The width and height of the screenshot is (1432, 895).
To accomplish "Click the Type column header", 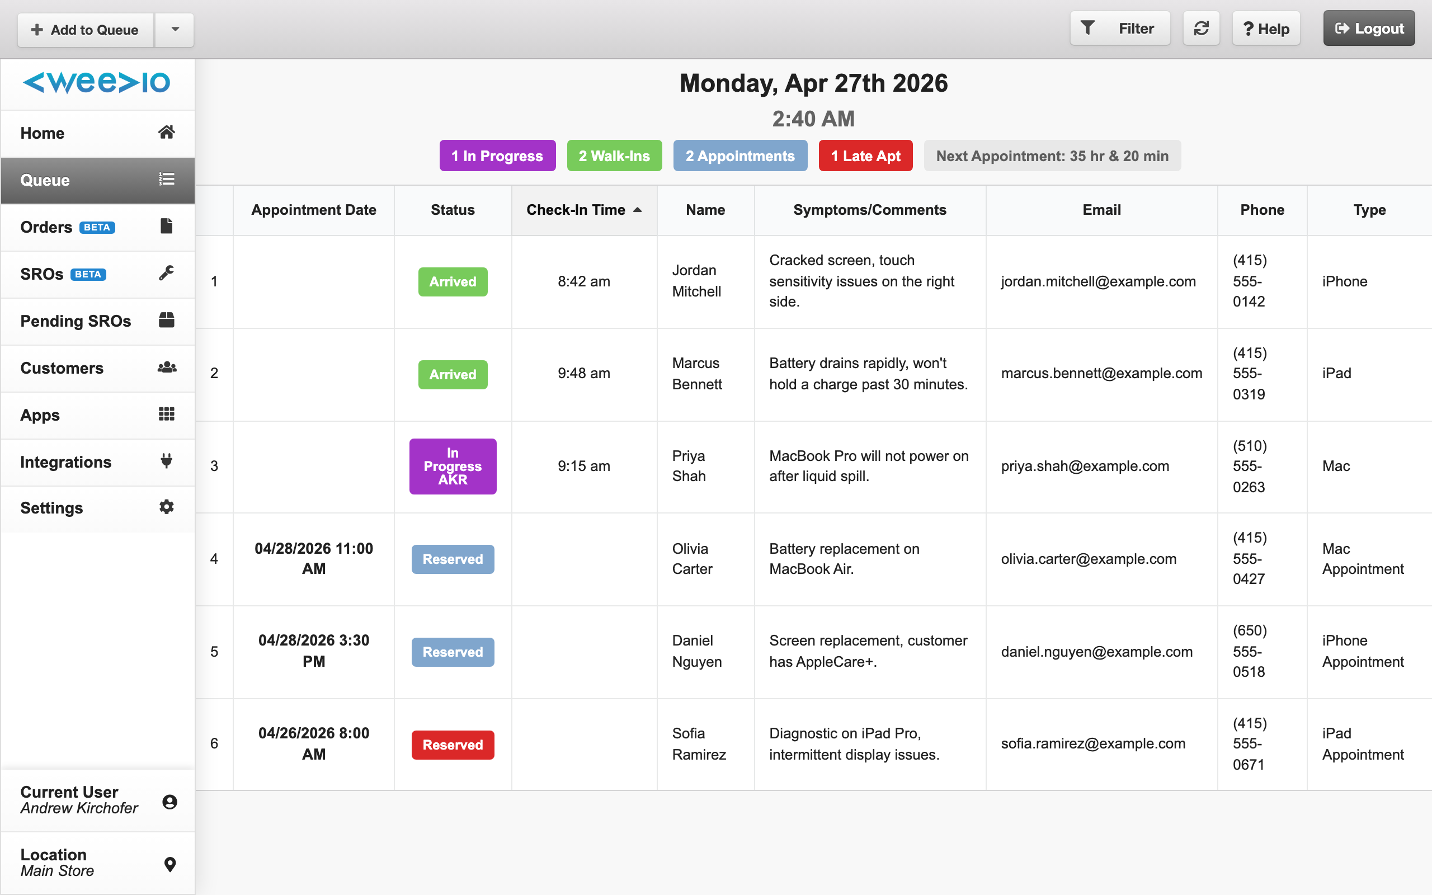I will click(1369, 210).
